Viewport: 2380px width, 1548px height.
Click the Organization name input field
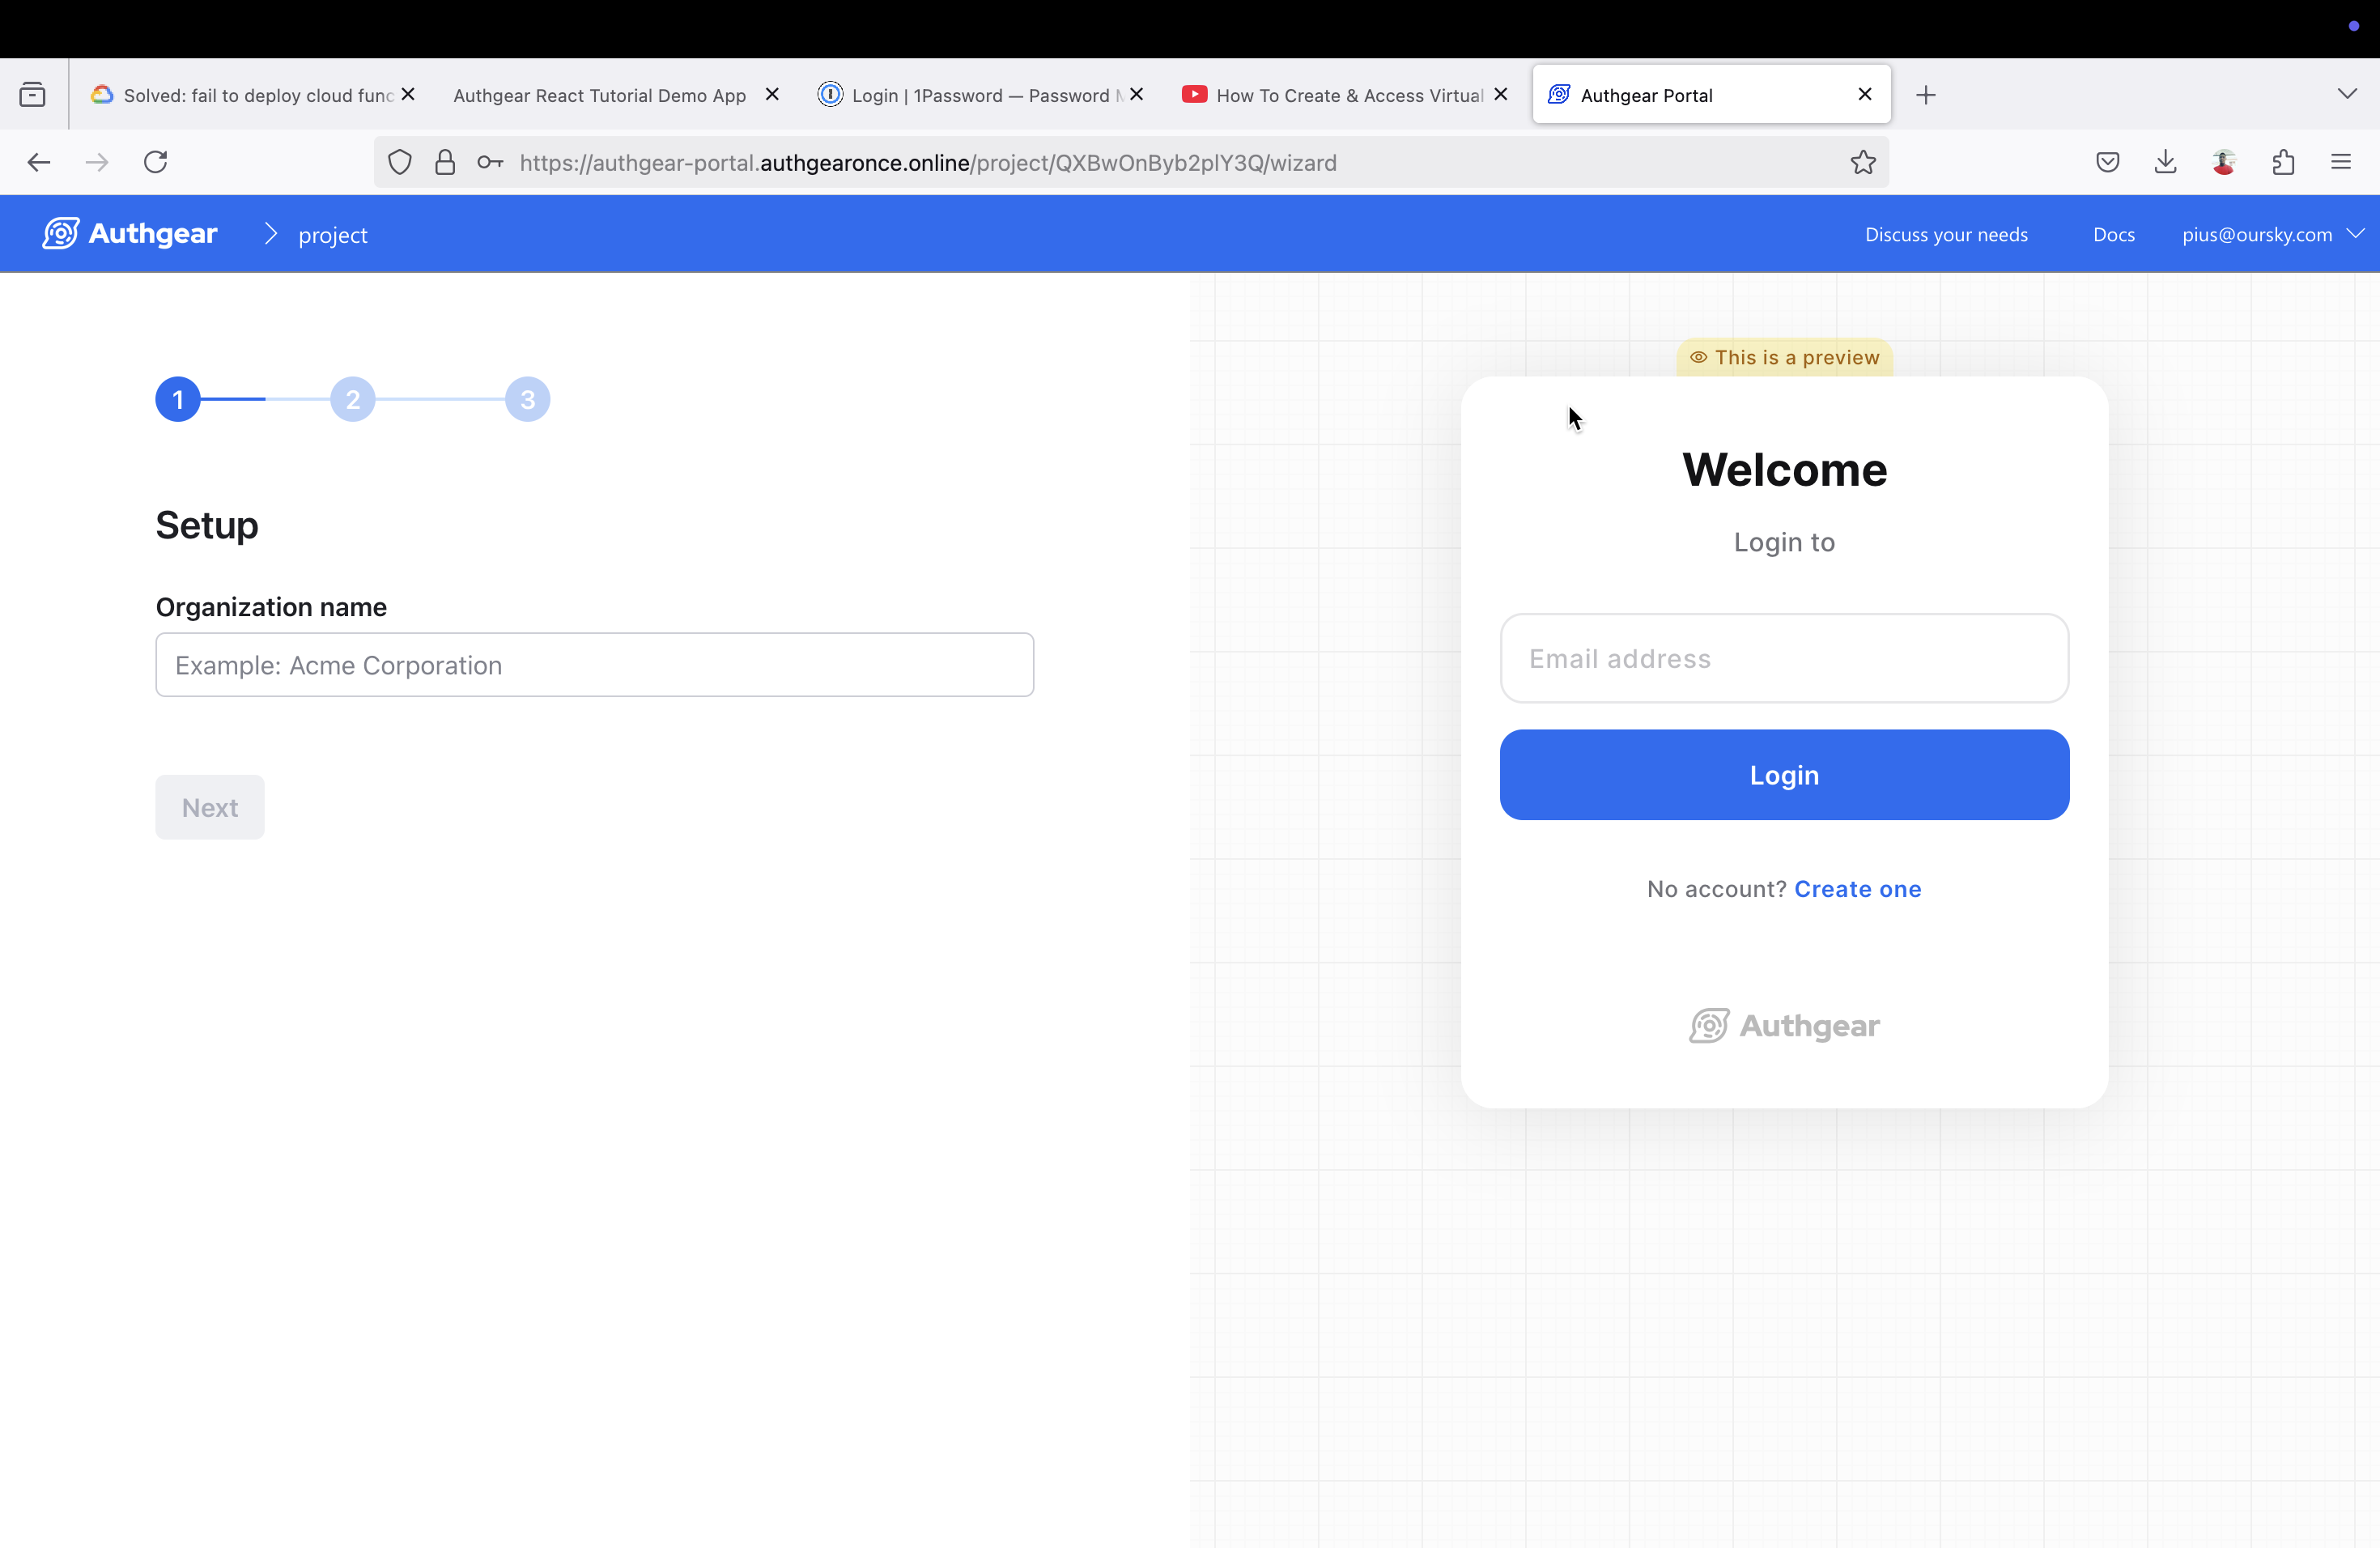[594, 665]
